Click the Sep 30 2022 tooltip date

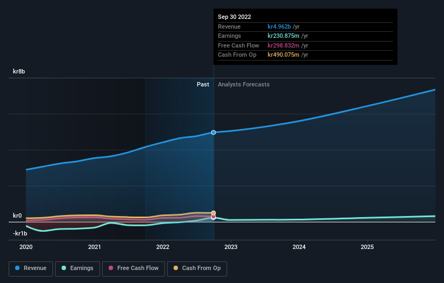pyautogui.click(x=235, y=17)
